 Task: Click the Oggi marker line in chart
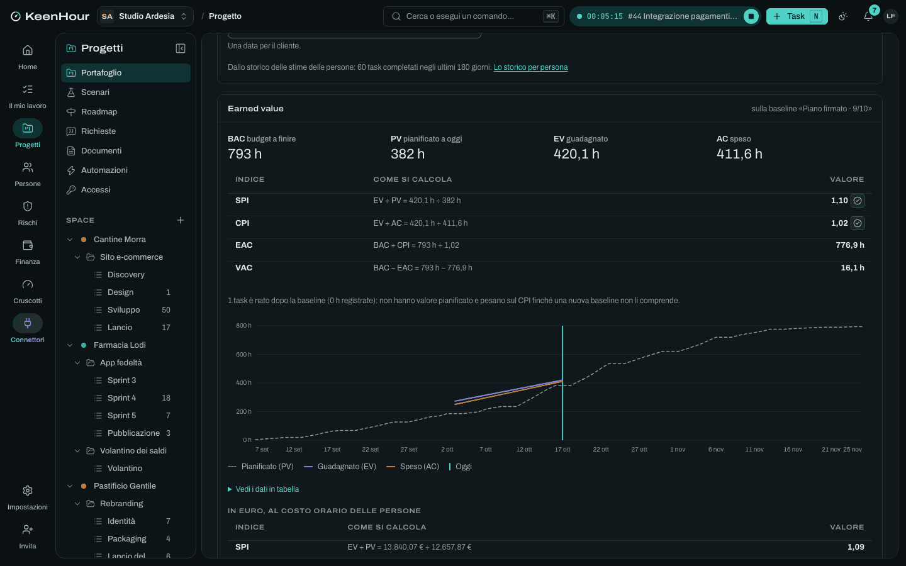click(562, 383)
